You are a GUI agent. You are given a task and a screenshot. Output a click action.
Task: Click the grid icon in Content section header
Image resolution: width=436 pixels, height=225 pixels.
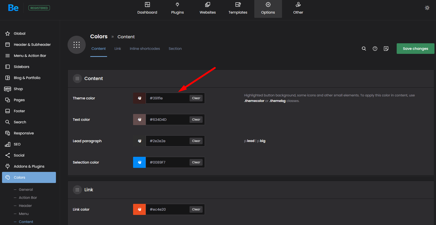click(77, 79)
